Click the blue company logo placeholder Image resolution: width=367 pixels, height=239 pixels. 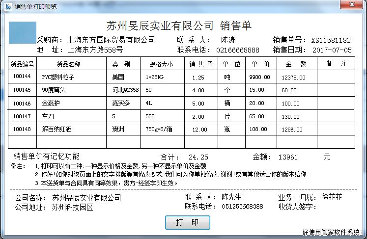click(x=23, y=32)
